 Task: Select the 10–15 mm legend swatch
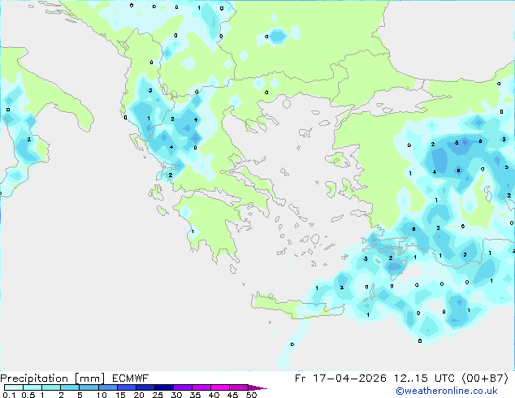(108, 387)
